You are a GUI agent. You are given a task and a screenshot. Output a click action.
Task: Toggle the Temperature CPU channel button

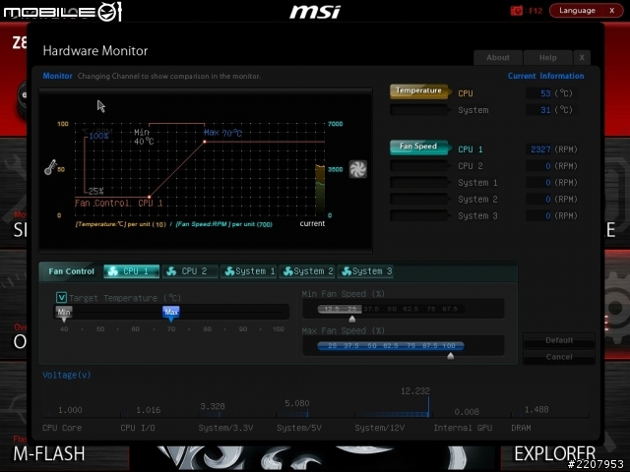click(x=419, y=91)
